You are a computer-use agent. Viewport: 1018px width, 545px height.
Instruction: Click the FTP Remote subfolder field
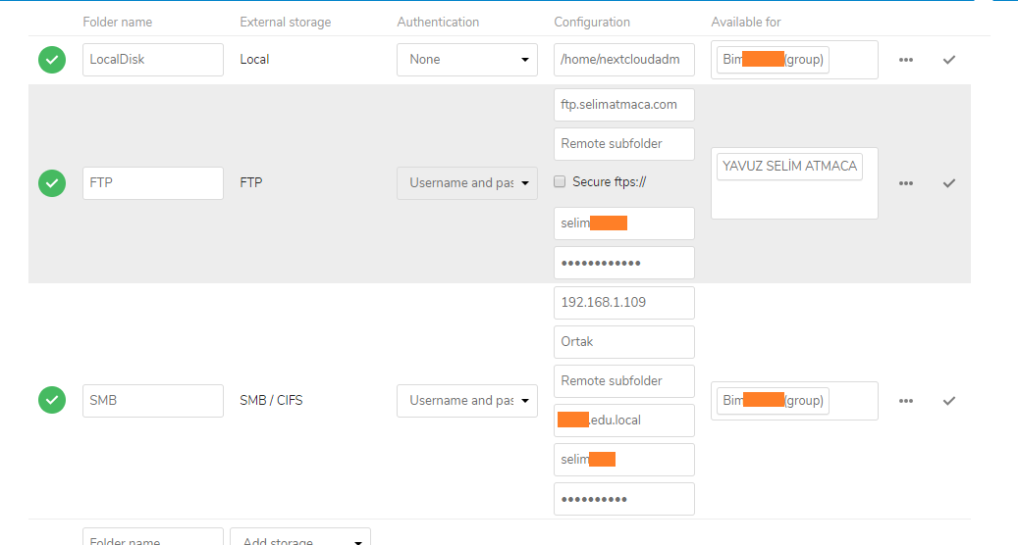tap(623, 144)
